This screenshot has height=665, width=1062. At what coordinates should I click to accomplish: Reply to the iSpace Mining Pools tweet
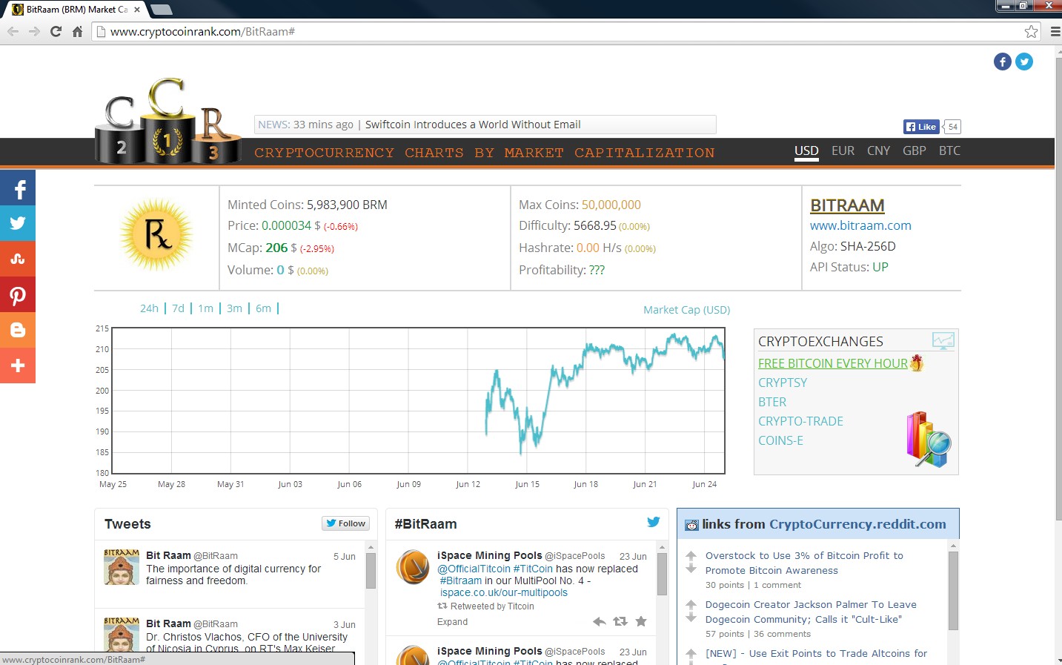point(600,621)
